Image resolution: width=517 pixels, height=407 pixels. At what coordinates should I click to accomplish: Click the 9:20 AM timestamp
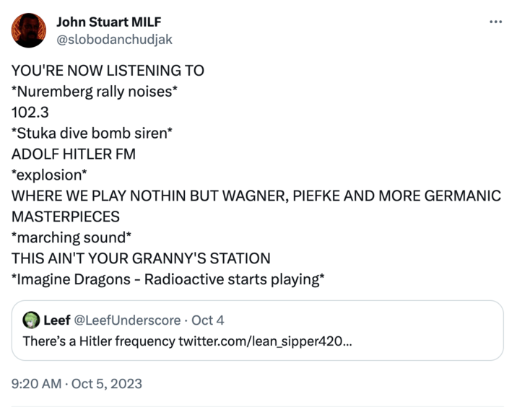[36, 384]
